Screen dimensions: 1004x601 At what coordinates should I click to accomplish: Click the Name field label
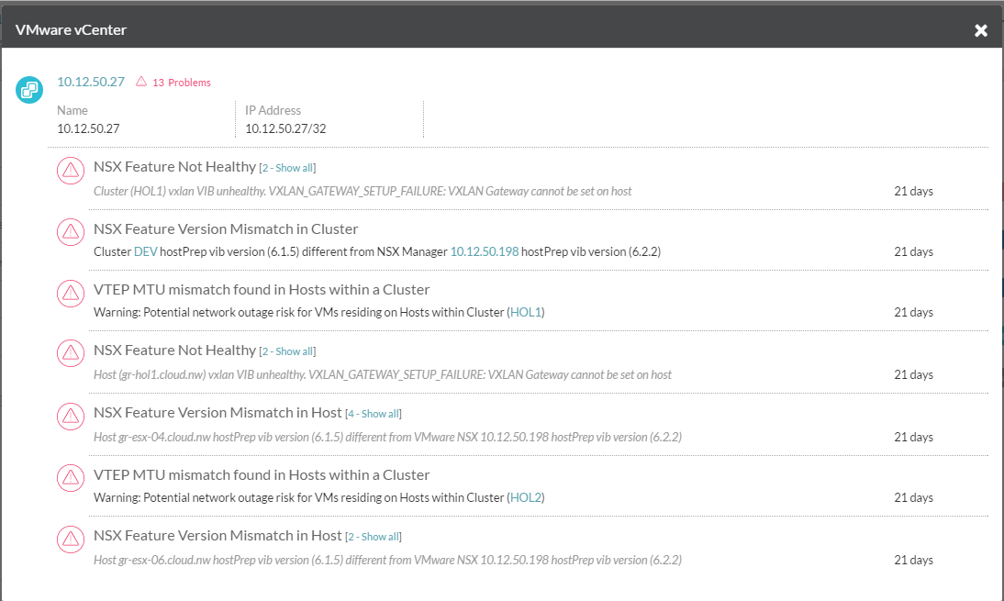pyautogui.click(x=73, y=110)
